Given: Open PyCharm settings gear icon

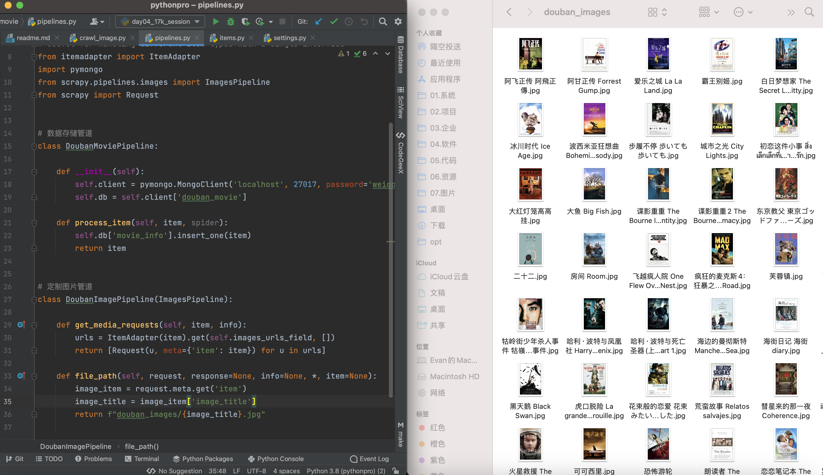Looking at the screenshot, I should click(398, 21).
